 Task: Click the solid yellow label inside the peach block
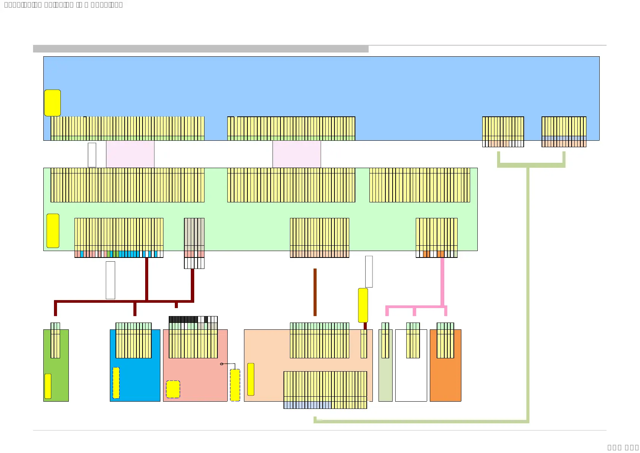(251, 379)
